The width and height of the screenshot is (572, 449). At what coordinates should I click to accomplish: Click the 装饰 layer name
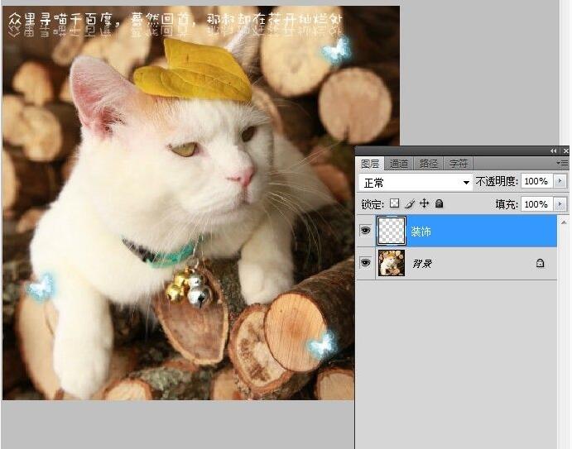421,232
